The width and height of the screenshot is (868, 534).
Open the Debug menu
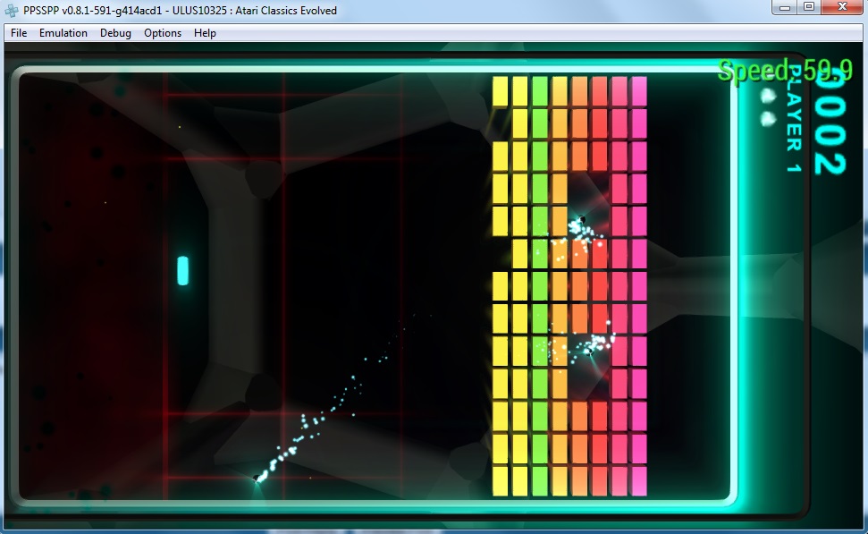coord(115,33)
